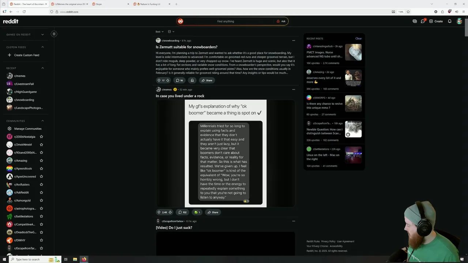Image resolution: width=468 pixels, height=263 pixels.
Task: Switch to the '/r/Memes the original' tab
Action: pos(70,4)
